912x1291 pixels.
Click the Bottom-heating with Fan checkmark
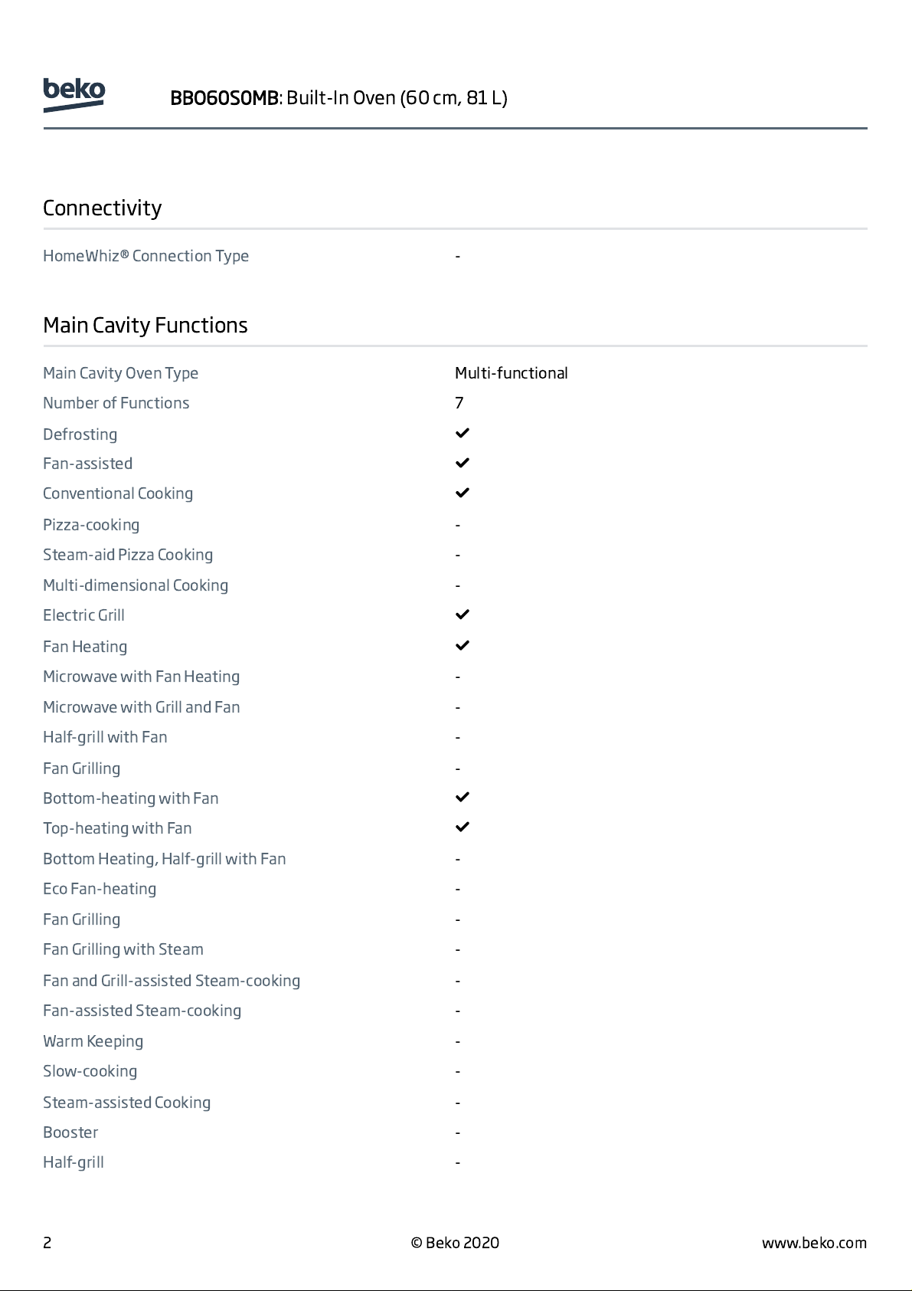click(462, 797)
